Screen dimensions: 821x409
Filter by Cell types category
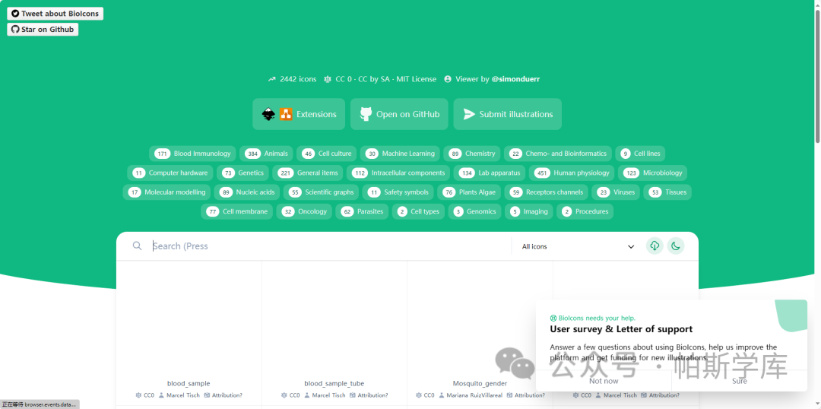click(x=418, y=211)
